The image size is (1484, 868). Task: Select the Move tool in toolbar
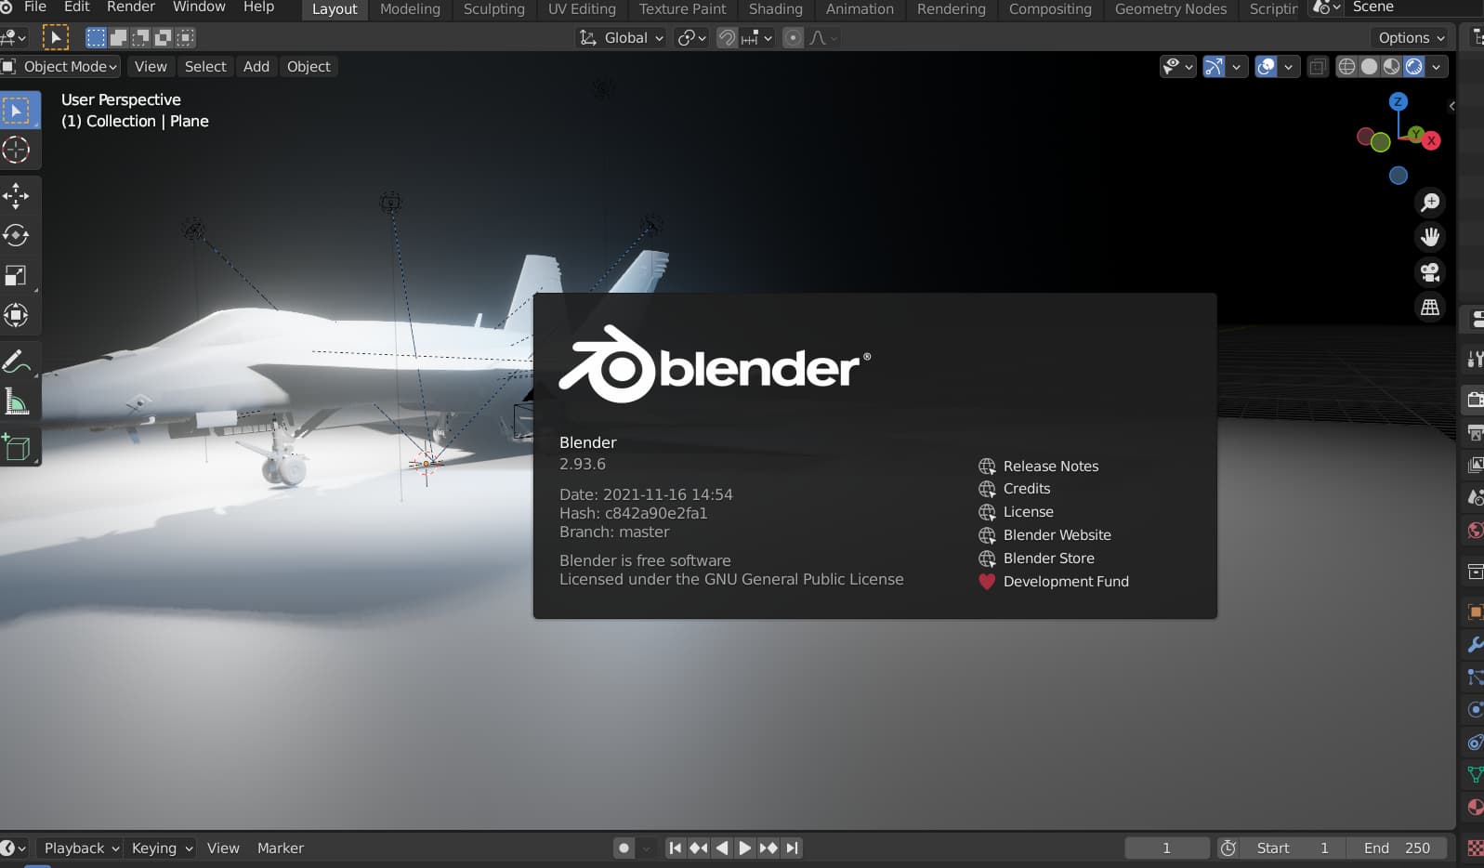tap(17, 196)
